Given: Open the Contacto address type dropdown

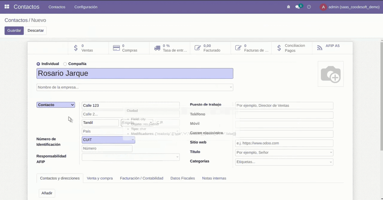Looking at the screenshot, I should [56, 105].
